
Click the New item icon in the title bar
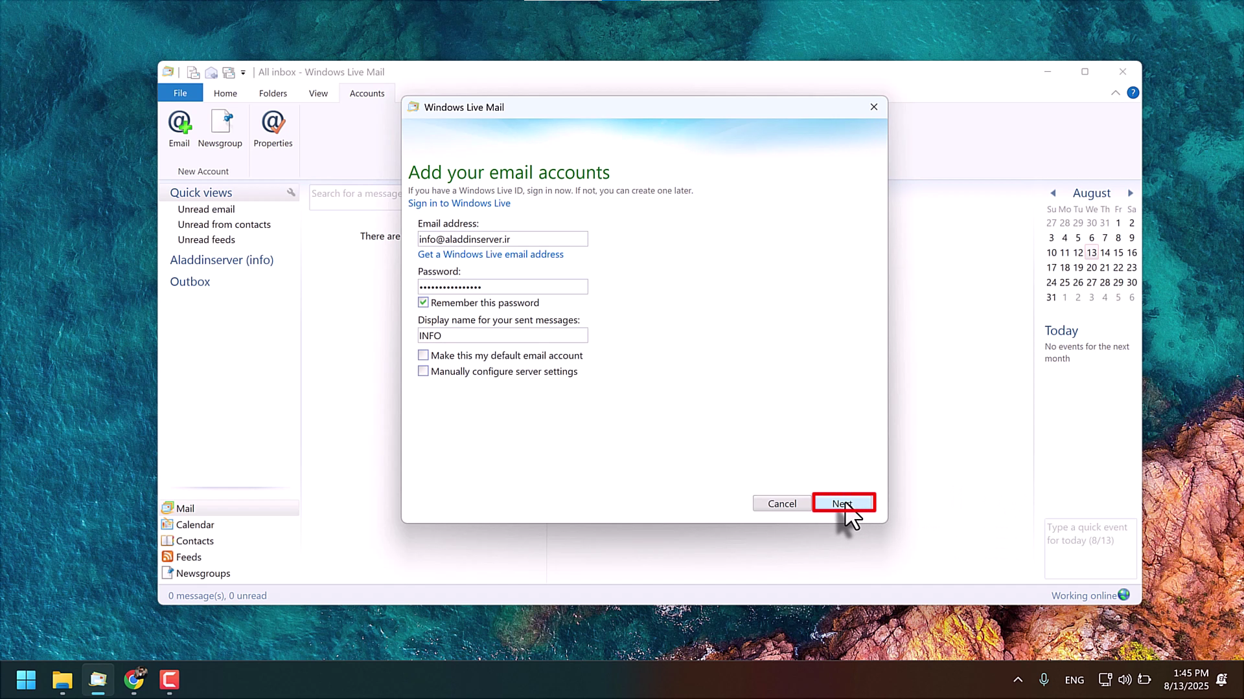[193, 72]
